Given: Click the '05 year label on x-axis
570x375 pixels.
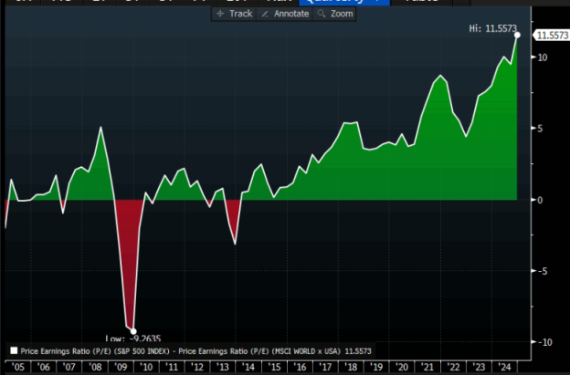Looking at the screenshot, I should coord(17,366).
